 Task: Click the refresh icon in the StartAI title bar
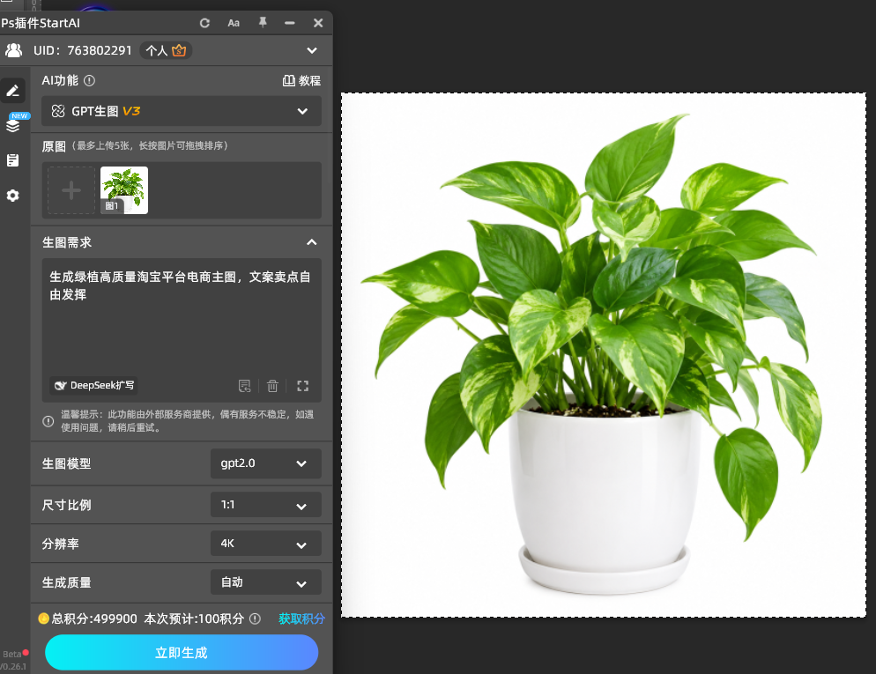pos(204,23)
